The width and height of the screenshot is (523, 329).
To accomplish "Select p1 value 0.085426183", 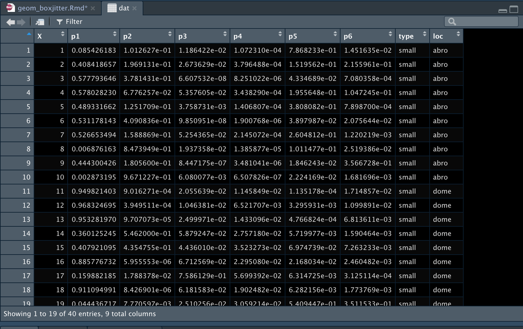I will [94, 50].
